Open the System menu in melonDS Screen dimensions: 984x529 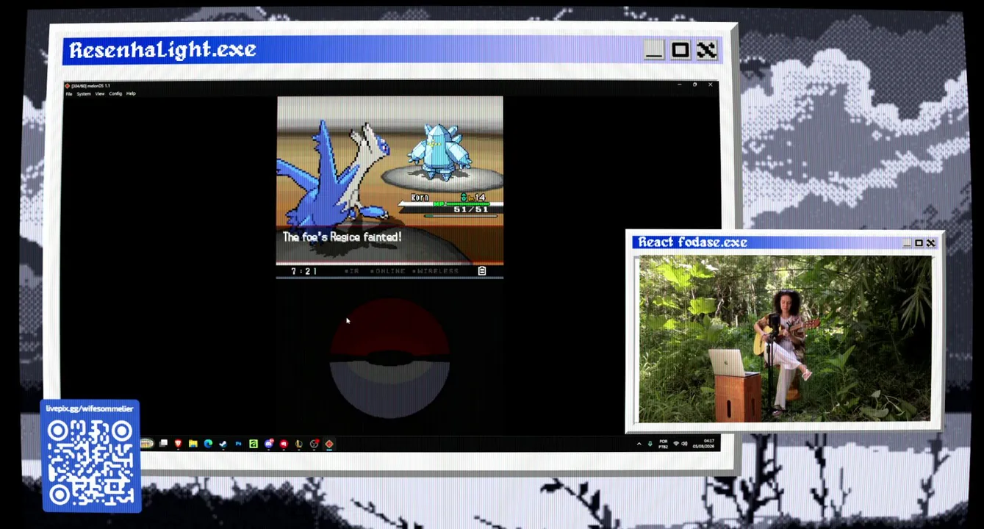[x=84, y=94]
